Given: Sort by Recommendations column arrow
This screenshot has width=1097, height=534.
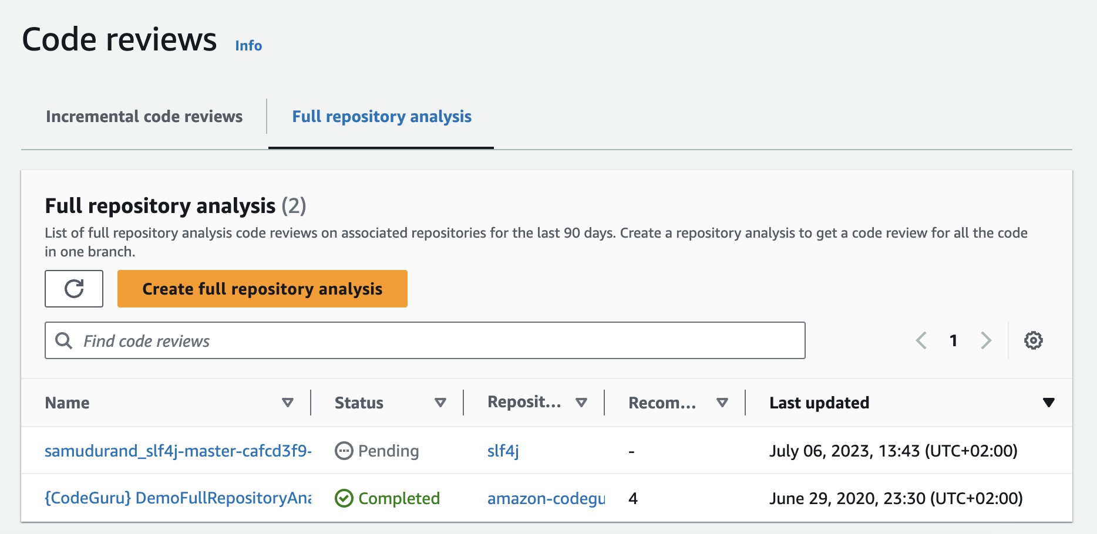Looking at the screenshot, I should click(x=722, y=403).
